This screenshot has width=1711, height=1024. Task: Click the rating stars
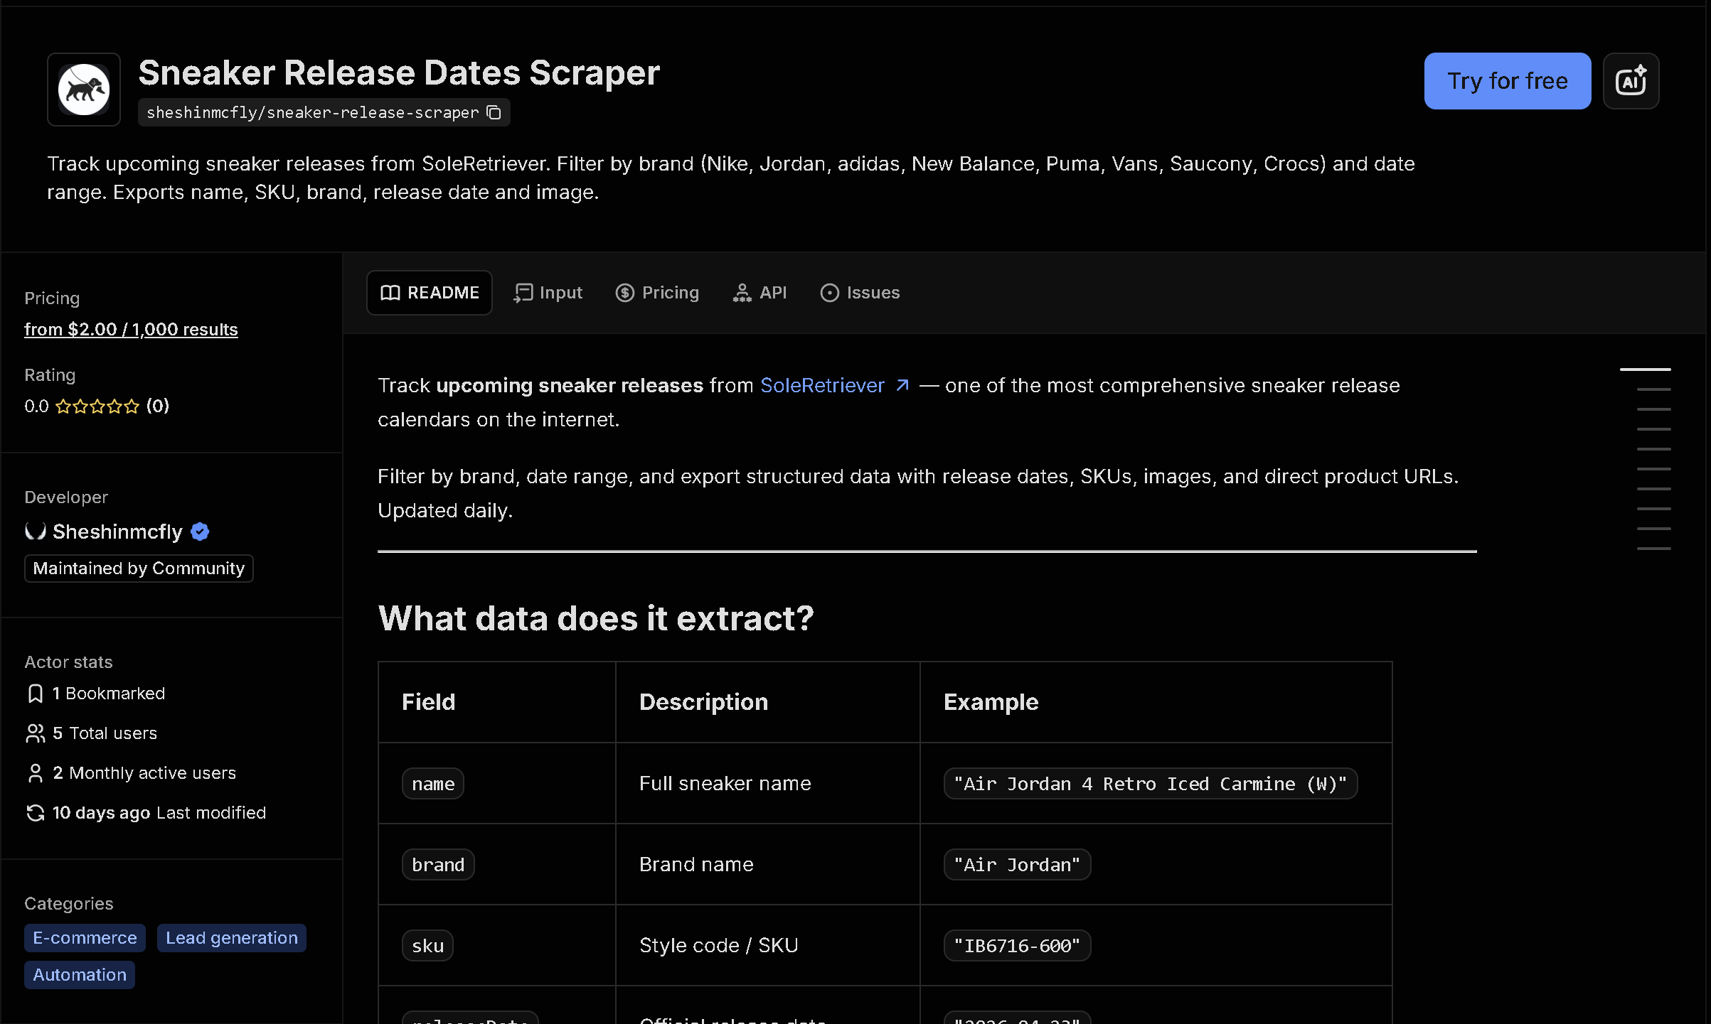click(97, 406)
